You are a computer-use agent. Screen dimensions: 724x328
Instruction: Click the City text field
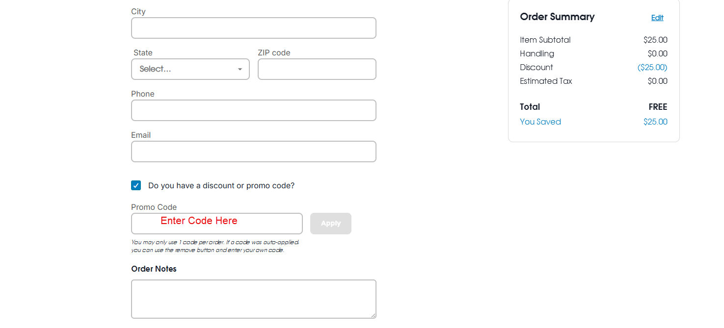(x=253, y=28)
